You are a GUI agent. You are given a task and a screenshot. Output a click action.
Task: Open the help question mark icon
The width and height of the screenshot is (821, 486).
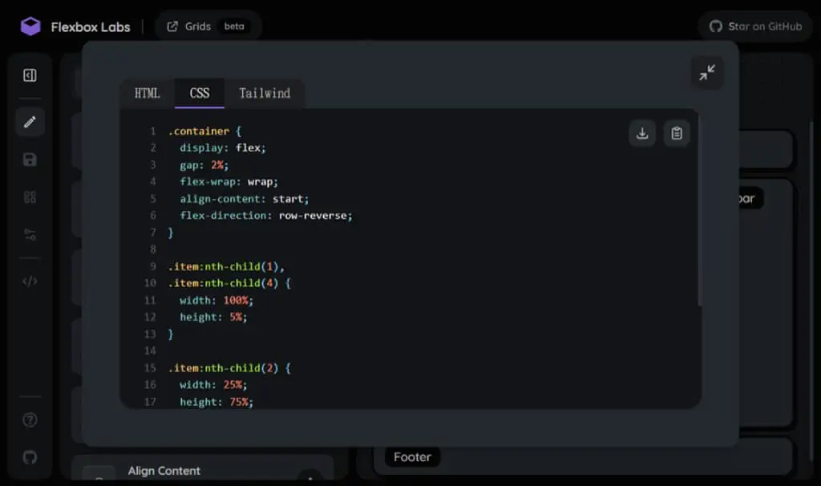coord(30,420)
